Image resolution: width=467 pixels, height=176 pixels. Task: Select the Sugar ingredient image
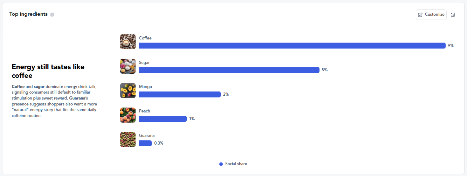coord(128,66)
